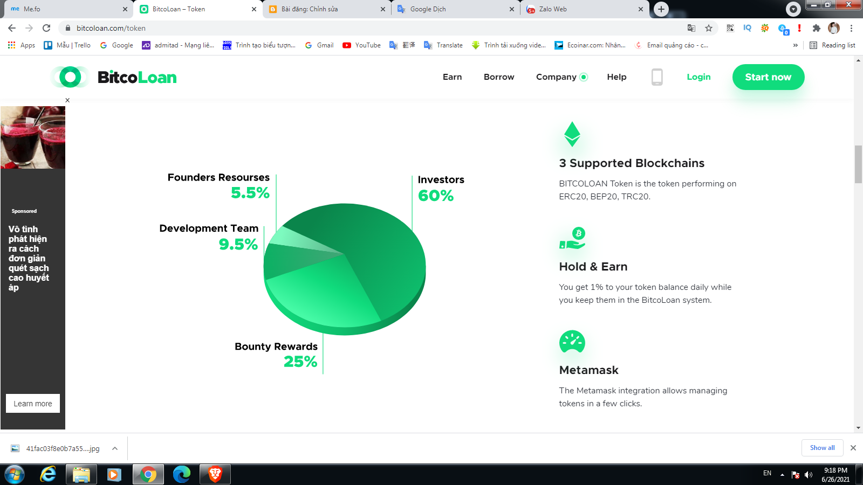This screenshot has height=485, width=863.
Task: Open the Mẫu | Trello bookmark
Action: click(67, 45)
